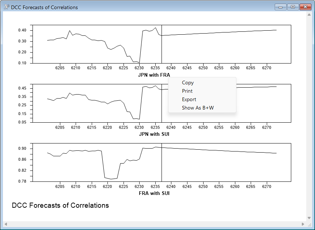The height and width of the screenshot is (230, 315).
Task: Click the vertical scrollbar down arrow
Action: (x=309, y=218)
